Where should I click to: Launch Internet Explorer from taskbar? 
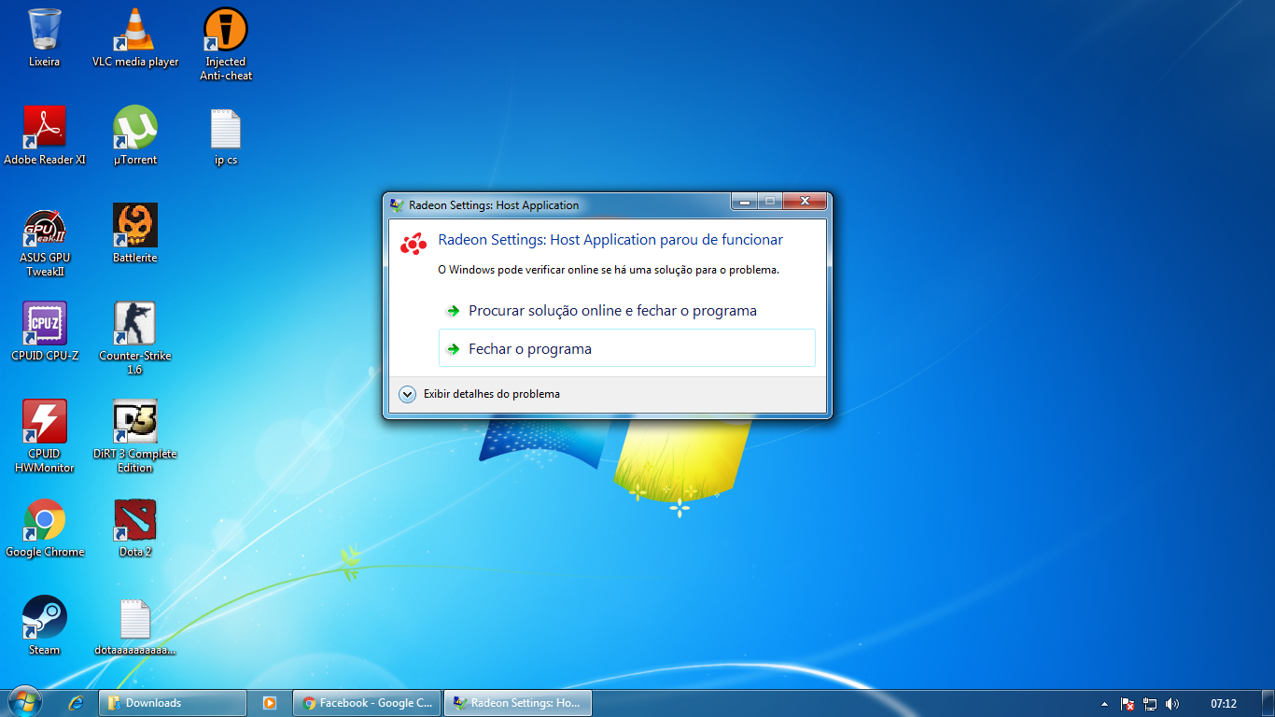pos(77,703)
